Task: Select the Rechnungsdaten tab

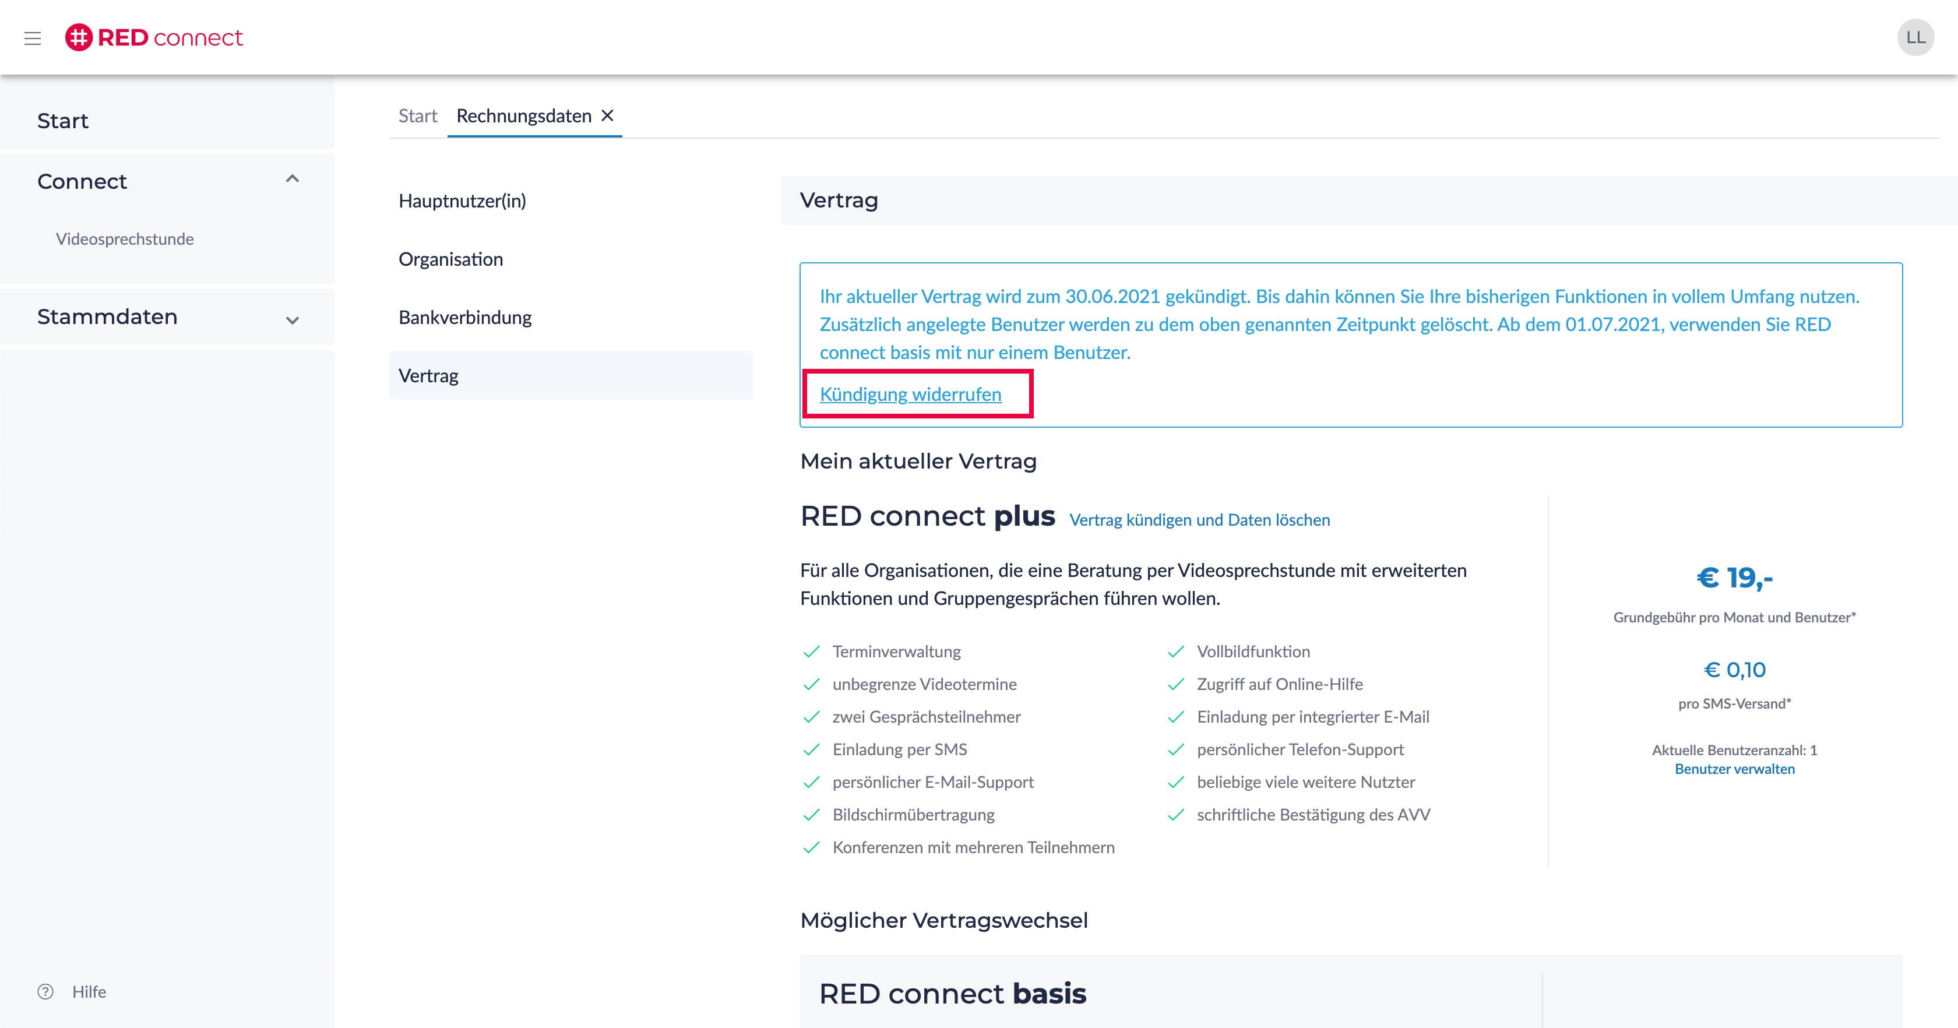Action: (524, 115)
